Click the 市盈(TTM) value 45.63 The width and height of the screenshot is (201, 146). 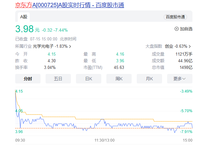coord(119,67)
